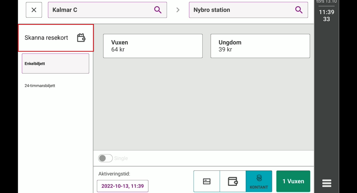
Task: Choose Ungdom 39 kr ticket
Action: tap(260, 46)
